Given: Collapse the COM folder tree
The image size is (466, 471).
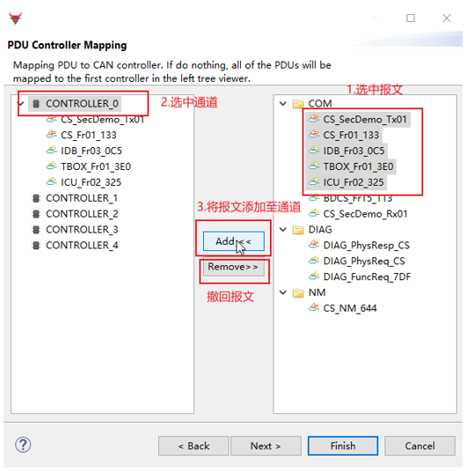Looking at the screenshot, I should 282,104.
